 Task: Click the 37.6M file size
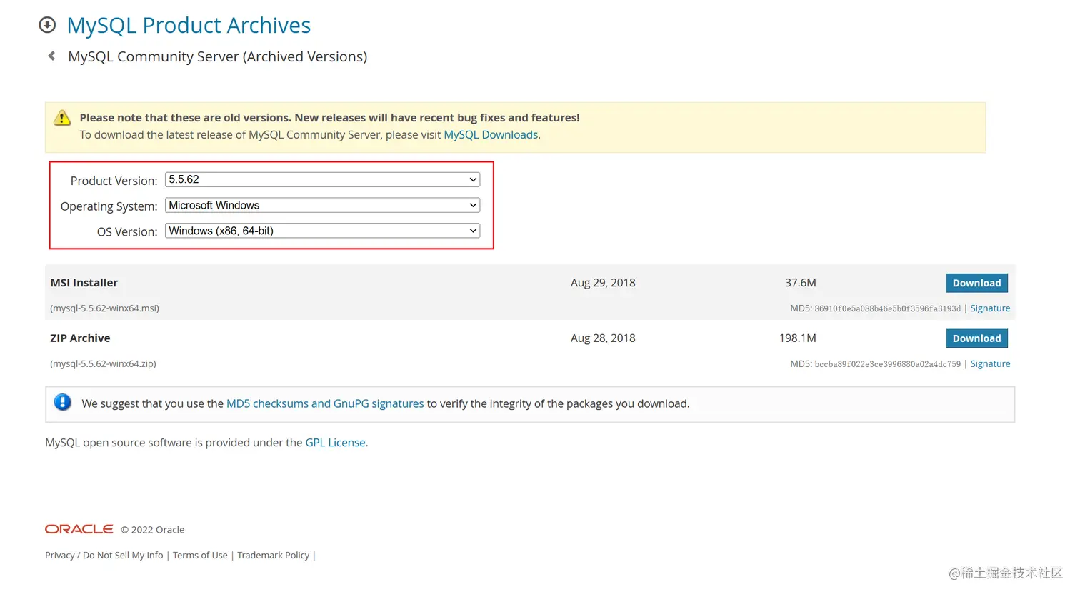point(801,283)
